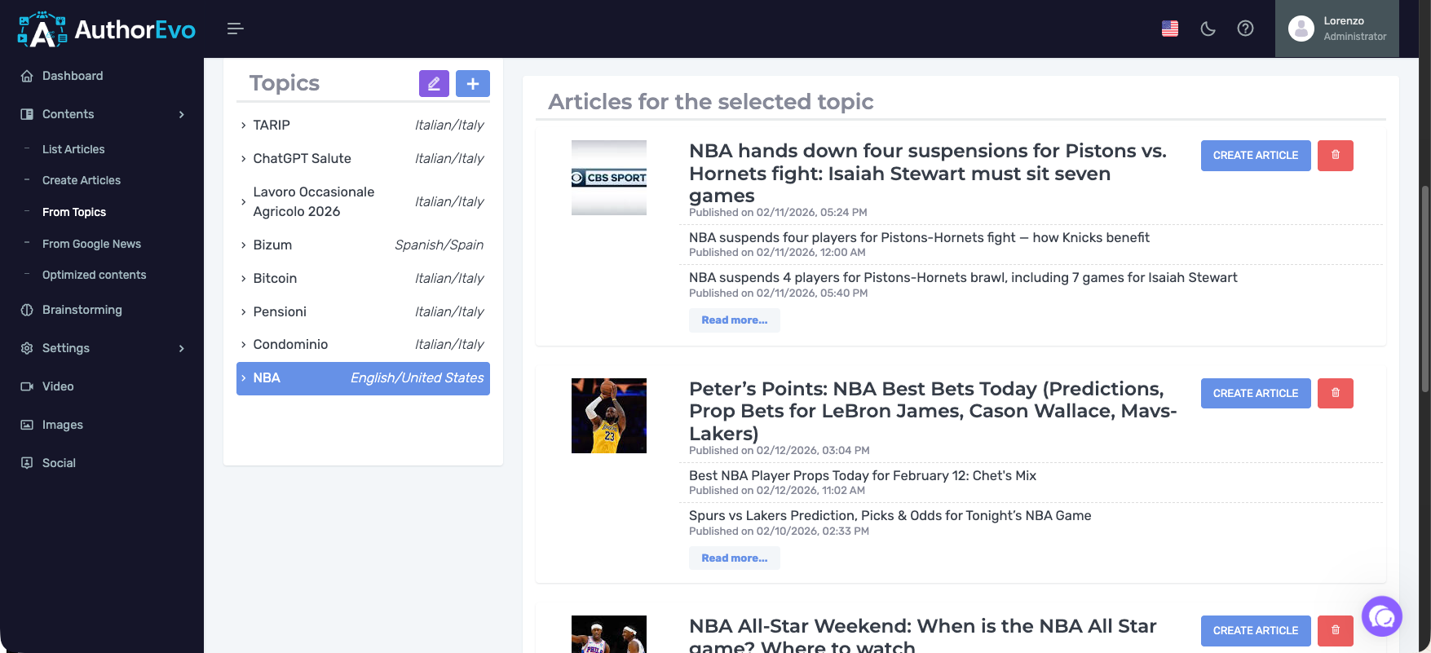Open NBA All-Star Weekend headline

click(x=922, y=636)
